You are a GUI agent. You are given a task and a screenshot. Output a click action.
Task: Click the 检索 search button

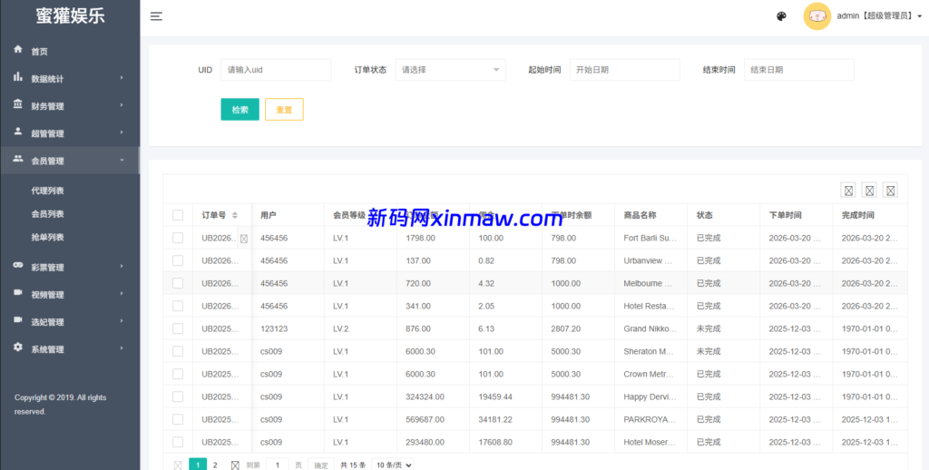pyautogui.click(x=240, y=109)
